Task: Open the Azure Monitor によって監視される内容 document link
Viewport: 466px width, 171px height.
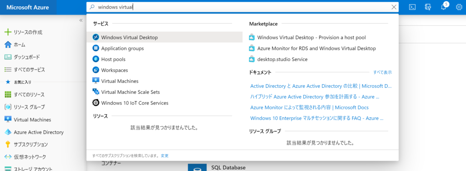Action: tap(309, 107)
